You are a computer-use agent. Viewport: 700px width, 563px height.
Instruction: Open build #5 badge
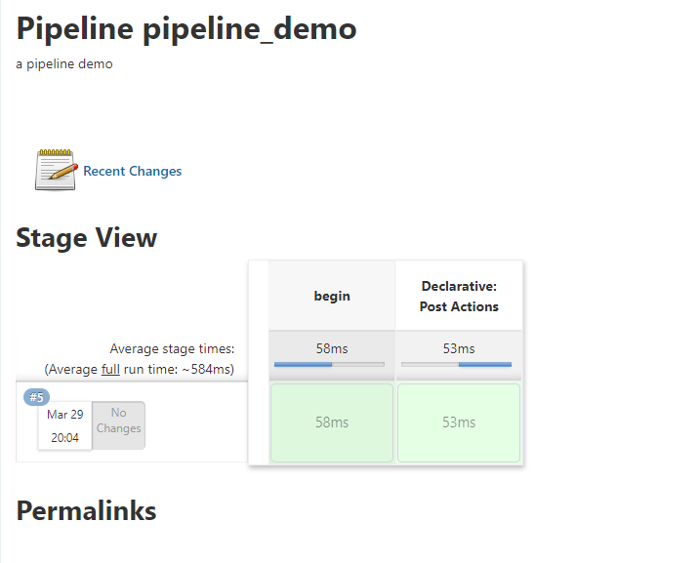click(36, 397)
